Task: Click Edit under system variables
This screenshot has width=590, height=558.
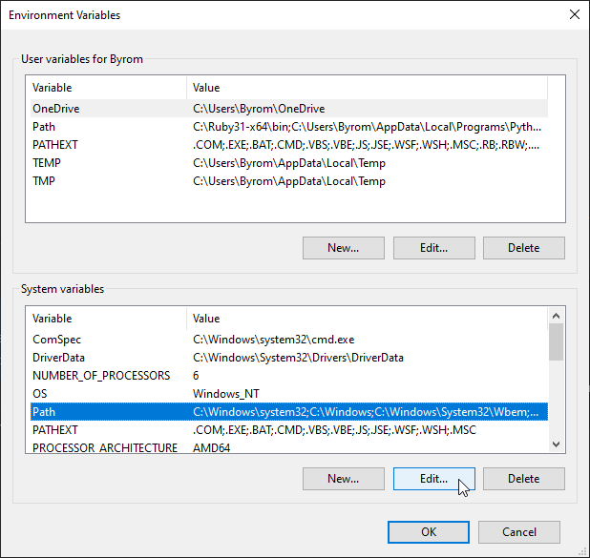Action: 434,479
